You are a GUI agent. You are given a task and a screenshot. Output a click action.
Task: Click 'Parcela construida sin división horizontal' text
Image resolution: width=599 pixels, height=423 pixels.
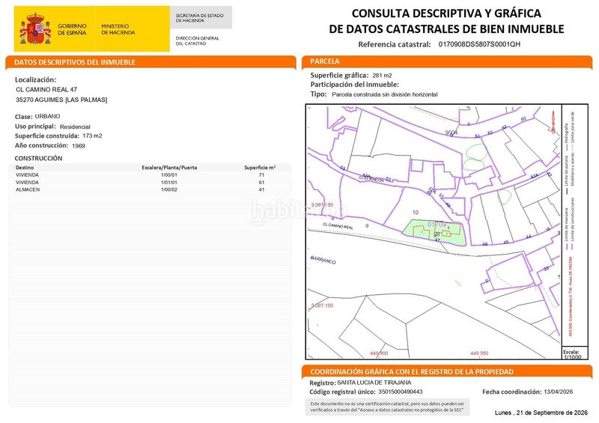[x=385, y=94]
